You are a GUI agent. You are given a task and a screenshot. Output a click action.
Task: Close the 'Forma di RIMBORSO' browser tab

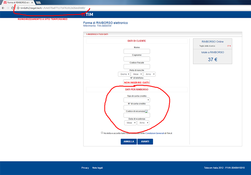pyautogui.click(x=32, y=3)
